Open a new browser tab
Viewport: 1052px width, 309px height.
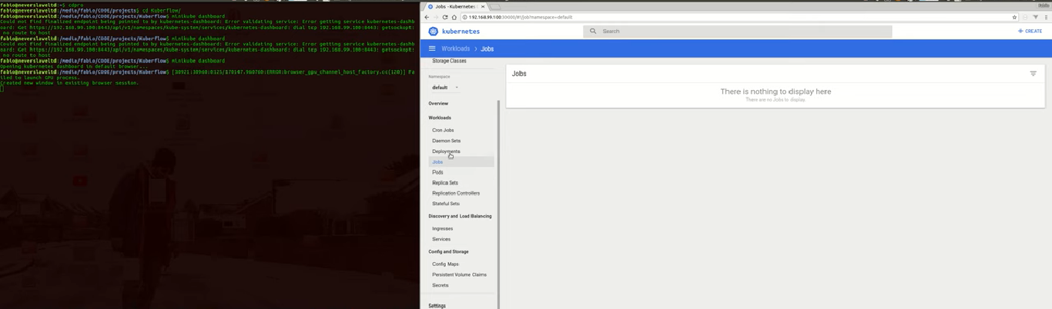pyautogui.click(x=497, y=6)
